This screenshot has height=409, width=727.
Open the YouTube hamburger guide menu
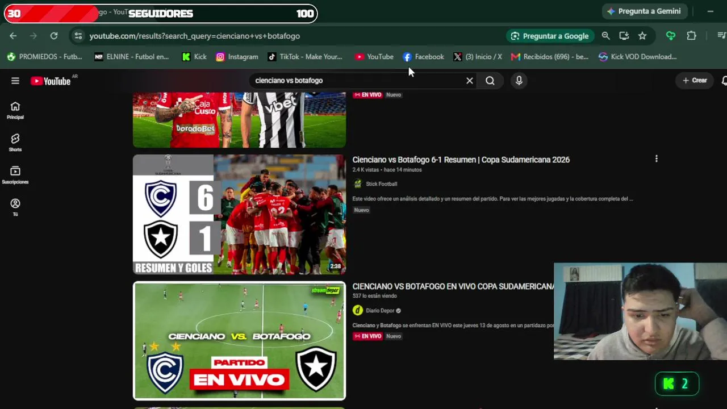15,81
